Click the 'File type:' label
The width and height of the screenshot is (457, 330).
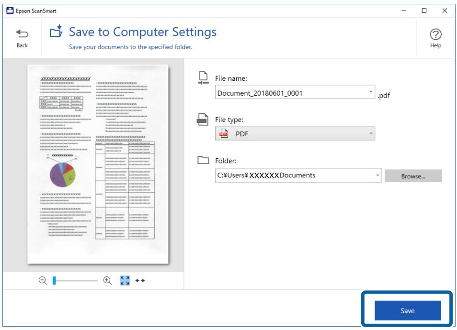[x=229, y=120]
